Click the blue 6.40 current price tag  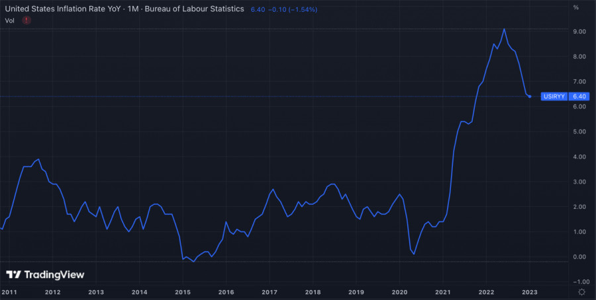(580, 96)
